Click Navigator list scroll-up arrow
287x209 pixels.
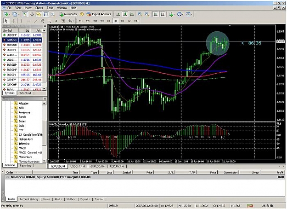44,103
